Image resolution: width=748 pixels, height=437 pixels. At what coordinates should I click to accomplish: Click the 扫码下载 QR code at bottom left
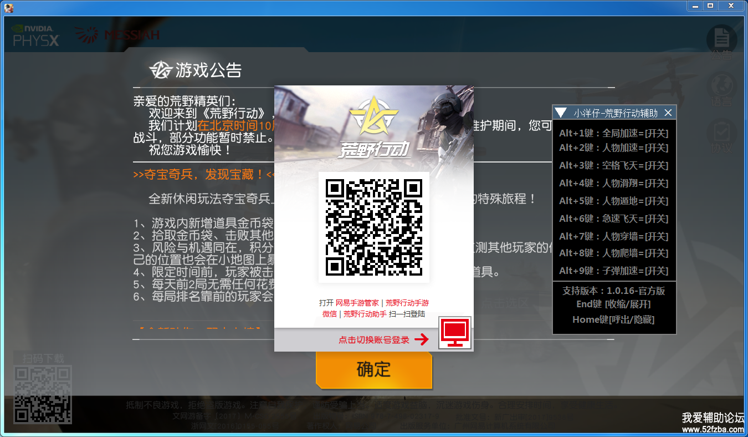click(x=43, y=394)
